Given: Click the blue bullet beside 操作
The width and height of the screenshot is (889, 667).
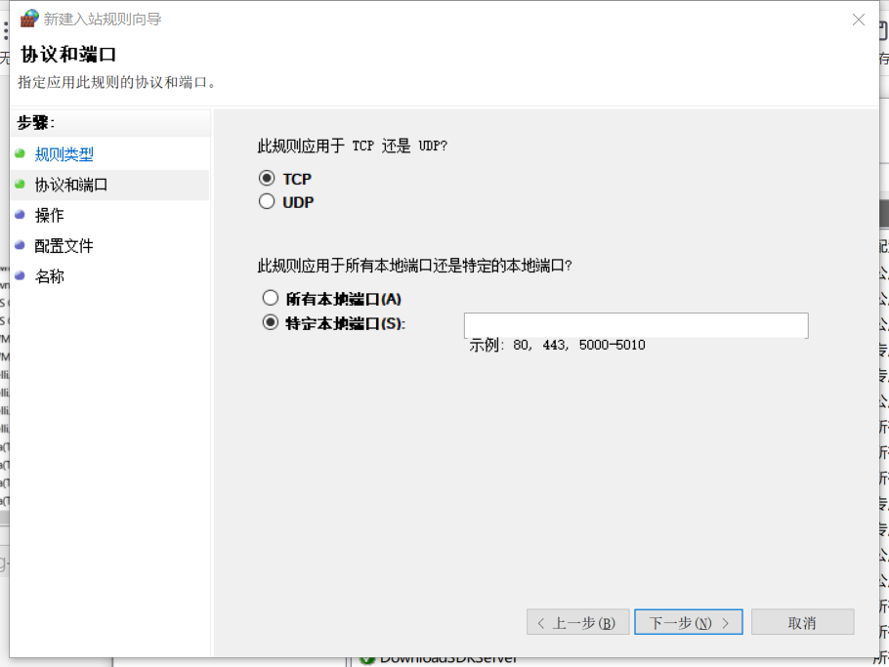Looking at the screenshot, I should (x=20, y=214).
